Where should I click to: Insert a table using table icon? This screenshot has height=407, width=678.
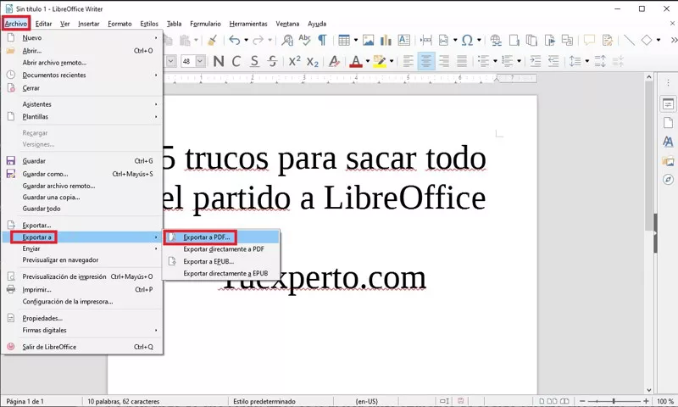pos(344,40)
